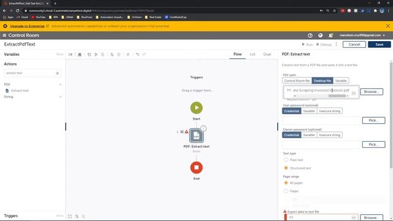Viewport: 393px width, 221px height.
Task: Show the Variables panel
Action: point(60,55)
